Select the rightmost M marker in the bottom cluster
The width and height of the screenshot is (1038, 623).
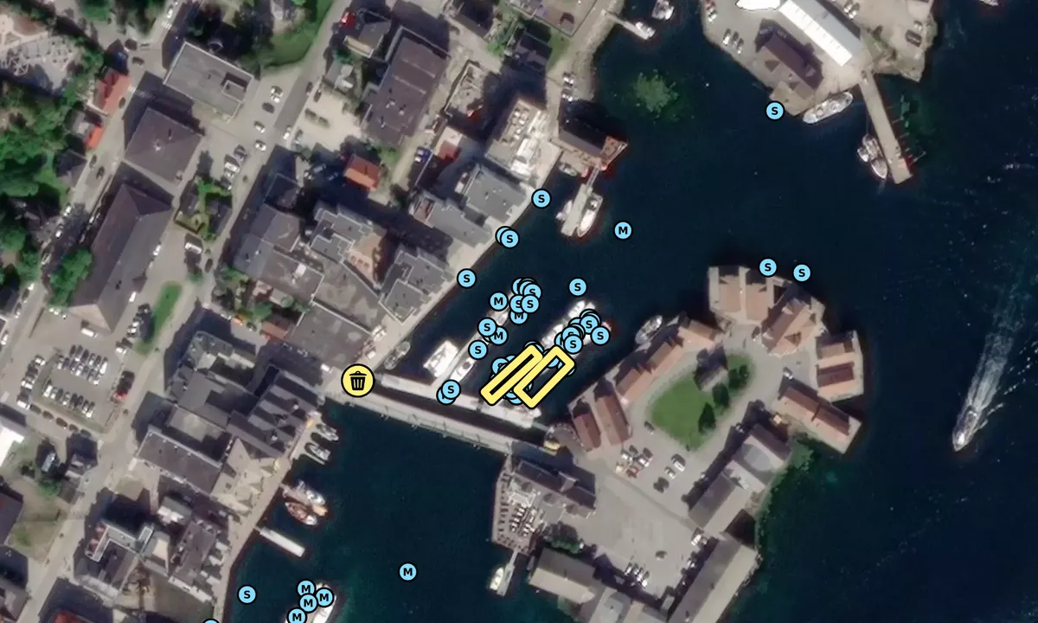(324, 596)
